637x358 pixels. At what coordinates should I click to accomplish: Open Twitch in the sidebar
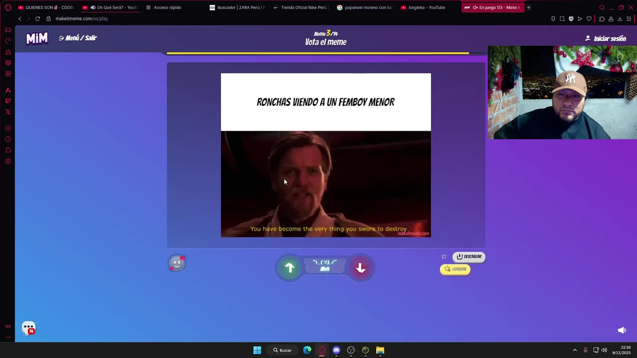tap(8, 101)
